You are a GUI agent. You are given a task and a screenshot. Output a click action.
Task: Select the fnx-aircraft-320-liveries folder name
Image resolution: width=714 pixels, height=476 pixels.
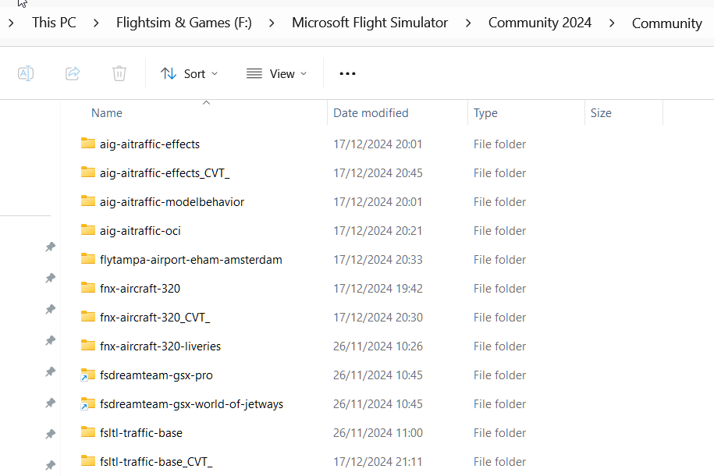[160, 346]
